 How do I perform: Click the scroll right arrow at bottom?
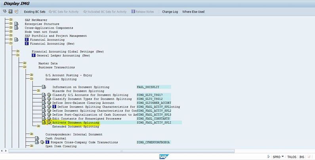pos(6,151)
